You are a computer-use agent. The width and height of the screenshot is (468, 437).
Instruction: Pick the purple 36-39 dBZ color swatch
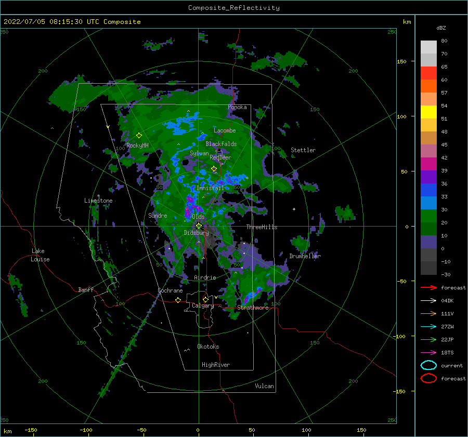[428, 177]
